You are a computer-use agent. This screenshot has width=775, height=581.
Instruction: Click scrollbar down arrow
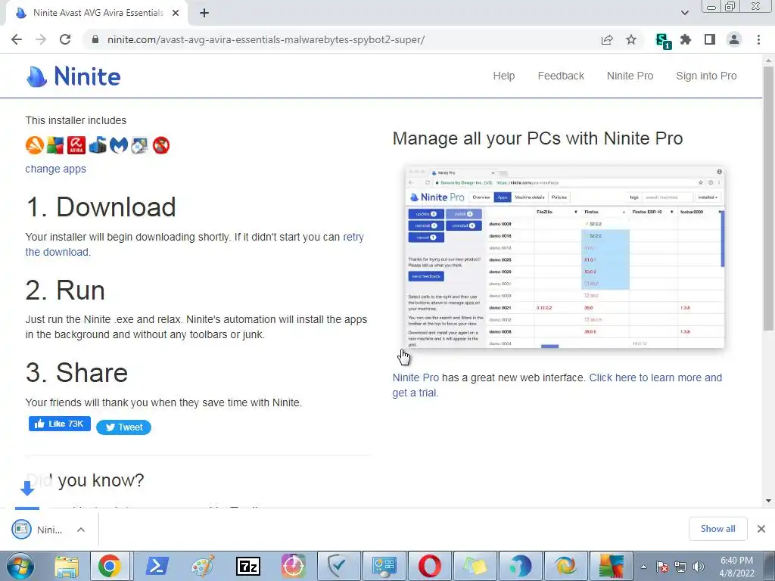coord(768,501)
